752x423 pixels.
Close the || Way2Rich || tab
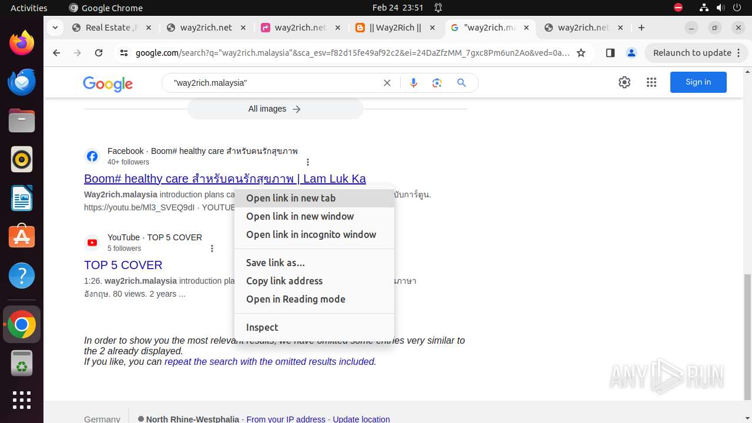(432, 28)
